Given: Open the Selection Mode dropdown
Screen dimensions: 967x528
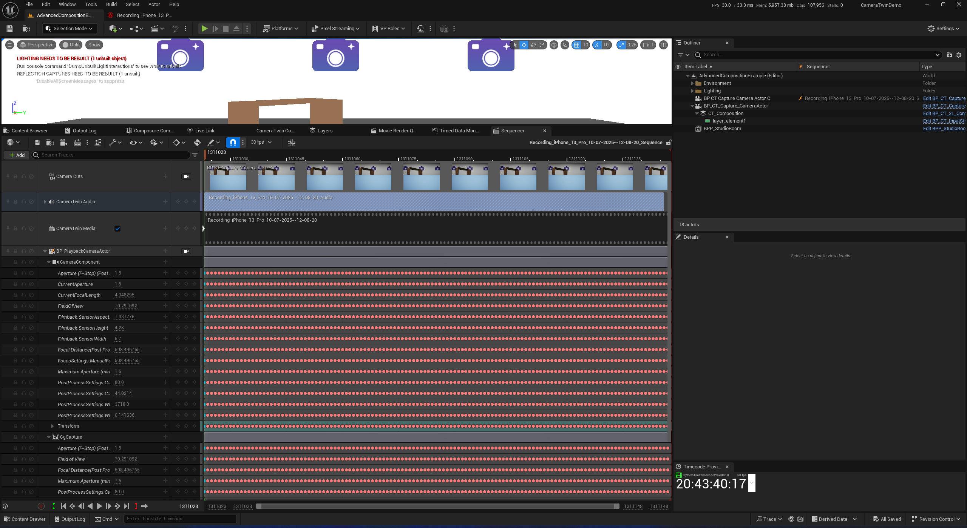Looking at the screenshot, I should tap(70, 29).
